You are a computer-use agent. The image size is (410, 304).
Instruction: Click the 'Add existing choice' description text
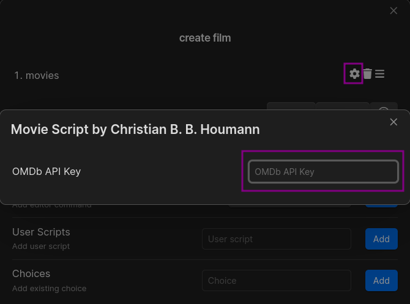(x=49, y=288)
